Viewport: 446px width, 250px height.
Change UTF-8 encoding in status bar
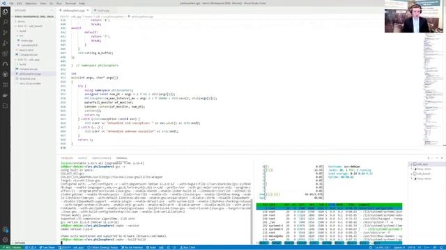[x=411, y=247]
